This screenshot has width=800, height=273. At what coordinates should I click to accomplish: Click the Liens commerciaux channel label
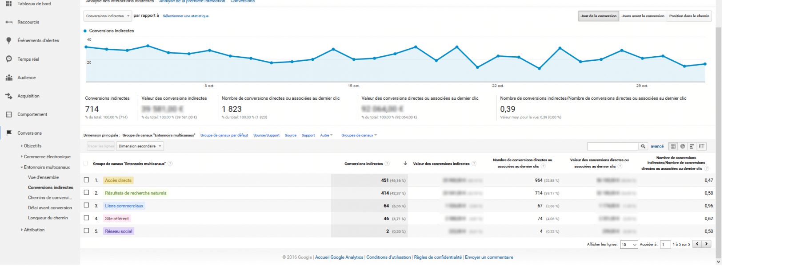[x=124, y=206]
